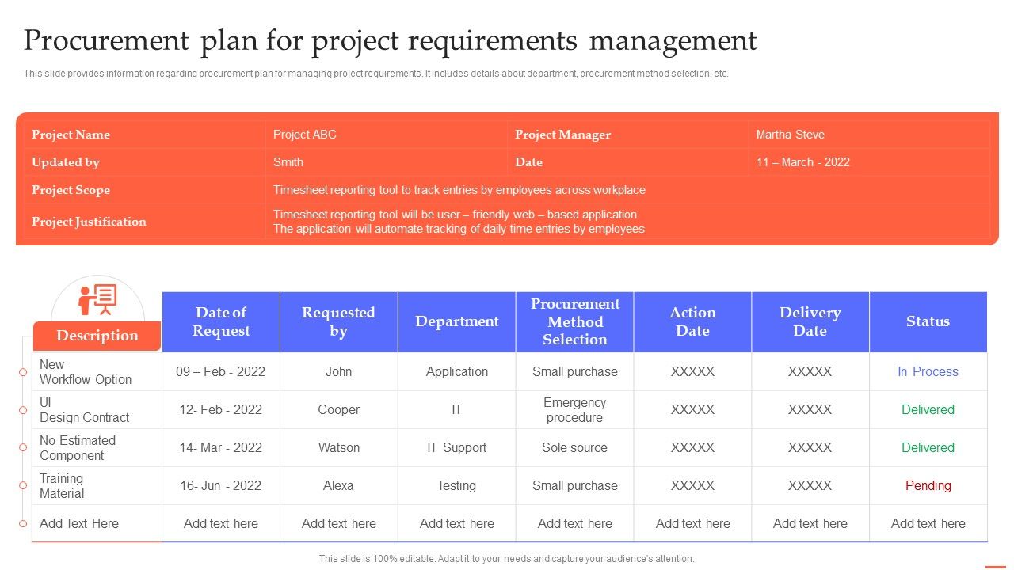The image size is (1014, 570).
Task: Select the 'Pending' status
Action: (928, 485)
